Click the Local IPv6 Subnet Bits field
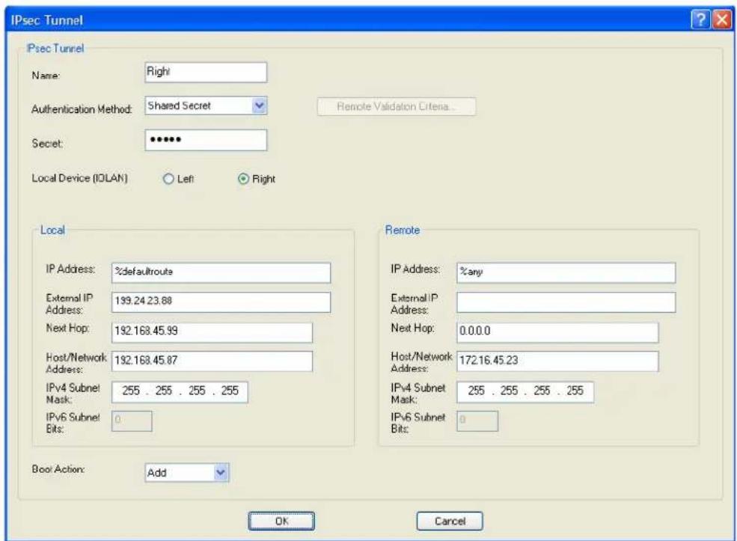Image resolution: width=737 pixels, height=541 pixels. coord(132,421)
